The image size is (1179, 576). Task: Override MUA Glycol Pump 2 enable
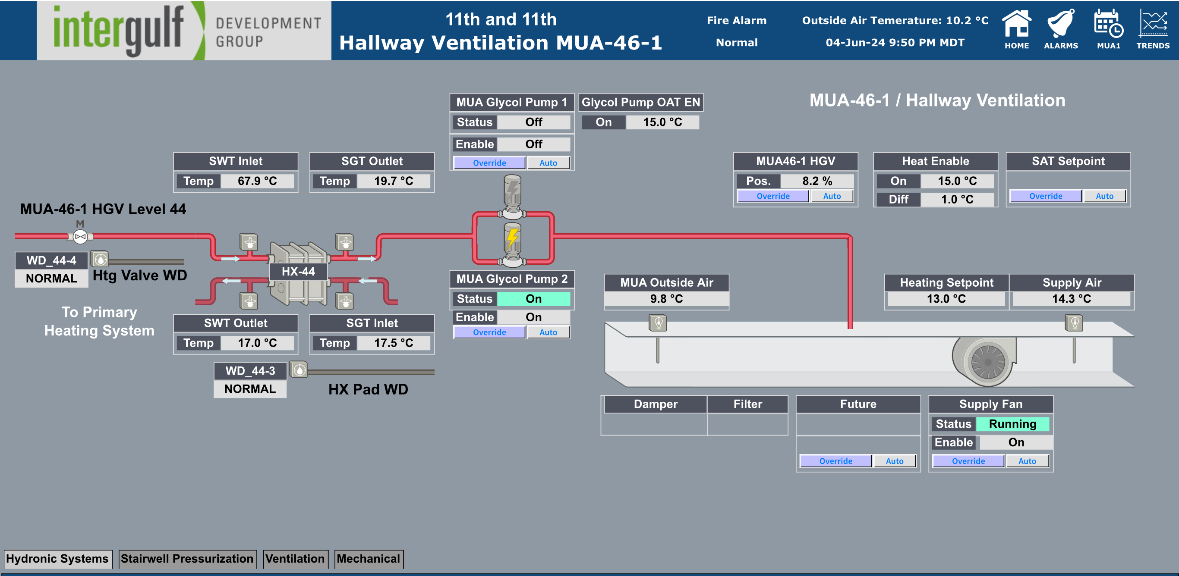[489, 332]
